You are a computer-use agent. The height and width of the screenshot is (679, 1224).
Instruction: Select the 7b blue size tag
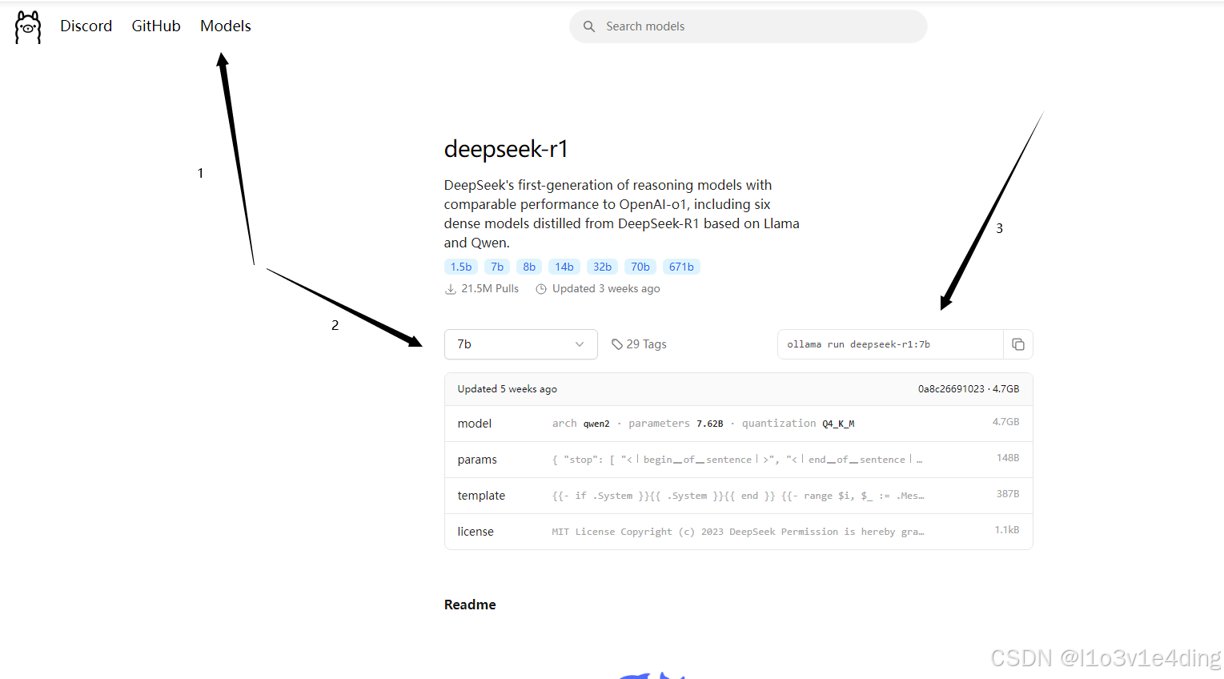pyautogui.click(x=497, y=267)
